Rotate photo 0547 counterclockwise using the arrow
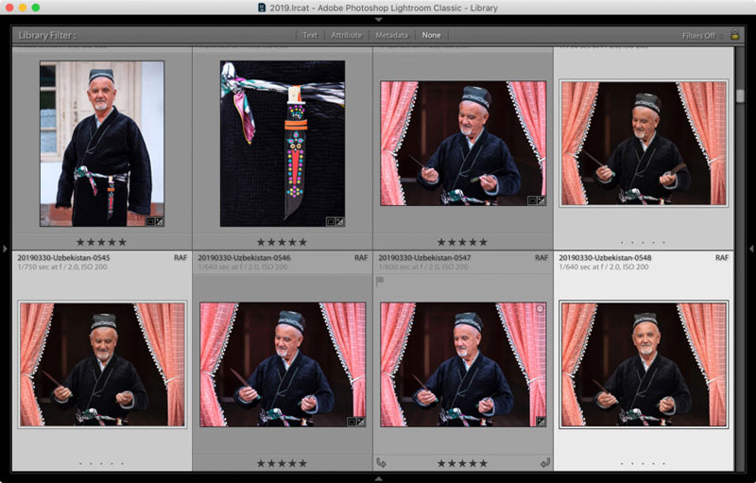 pos(381,463)
